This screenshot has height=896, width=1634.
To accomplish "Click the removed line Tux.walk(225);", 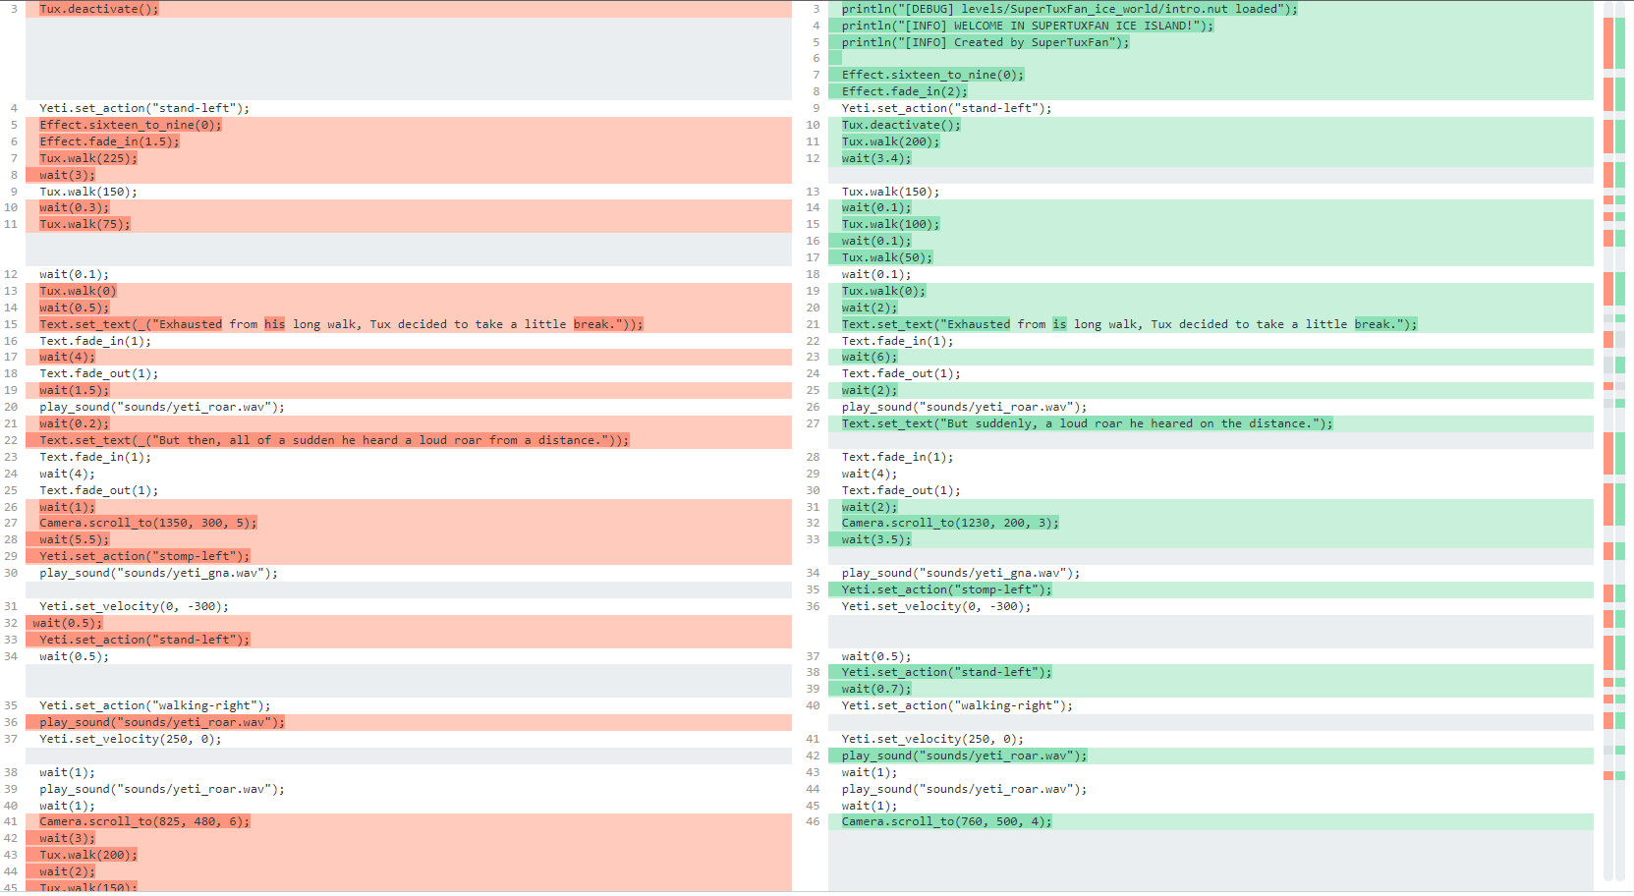I will coord(88,158).
